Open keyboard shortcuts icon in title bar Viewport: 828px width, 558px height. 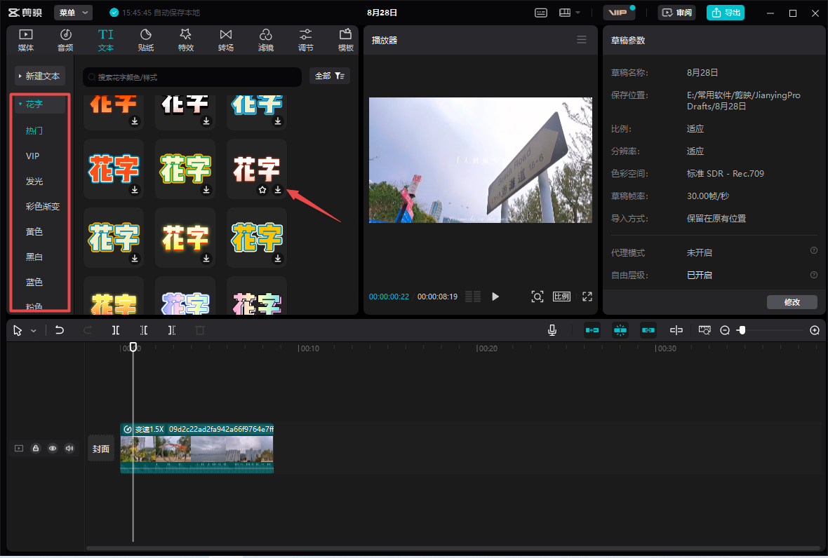point(541,13)
